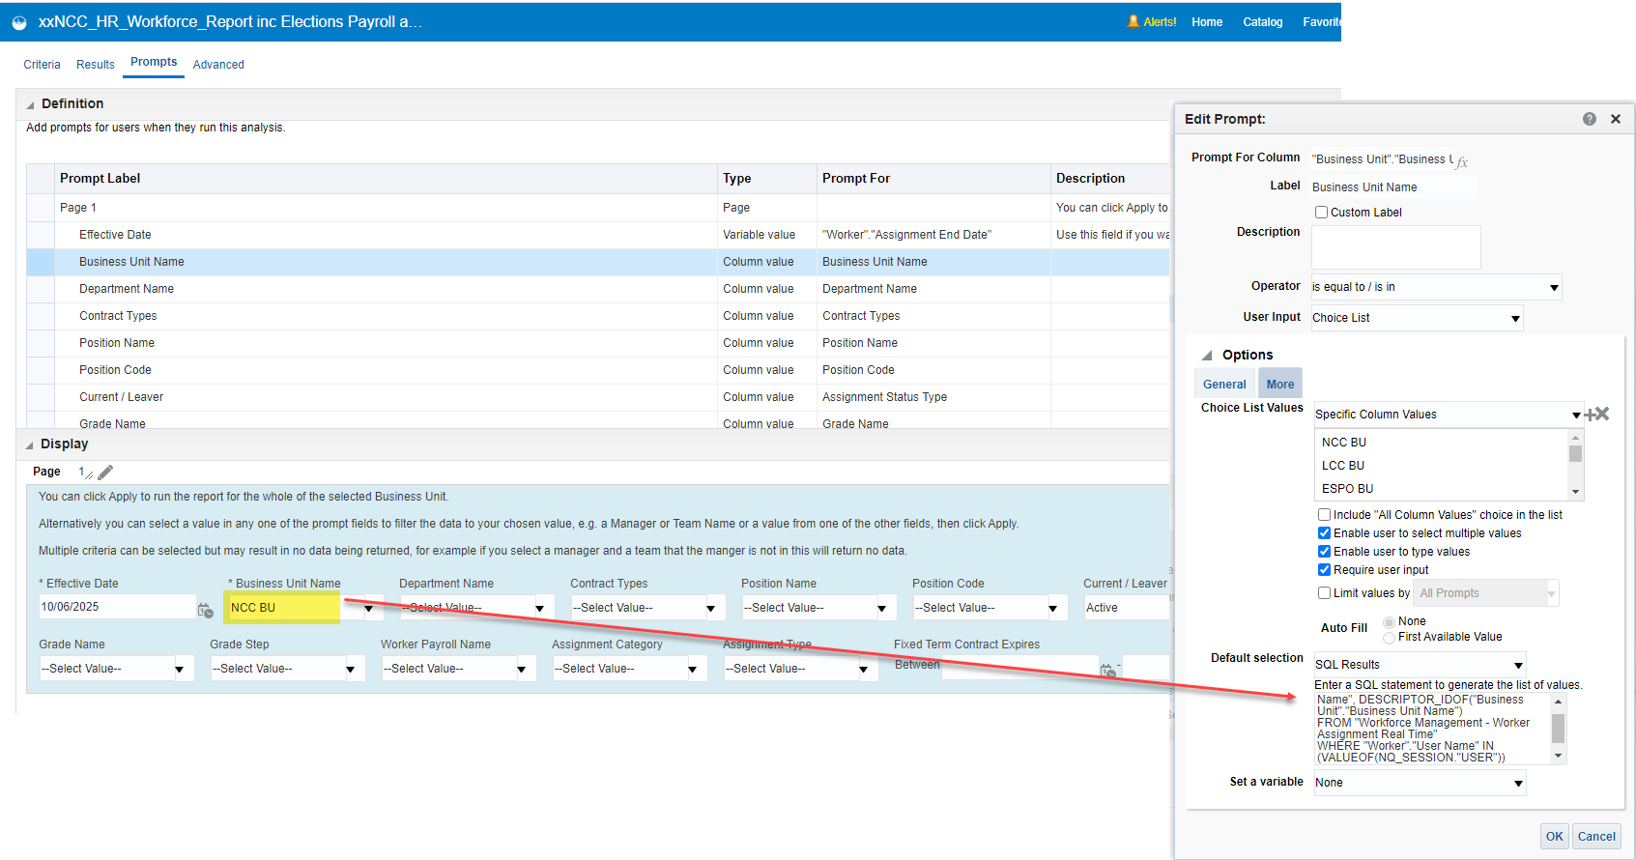Select the General options tab
Viewport: 1636px width, 860px height.
pos(1224,385)
